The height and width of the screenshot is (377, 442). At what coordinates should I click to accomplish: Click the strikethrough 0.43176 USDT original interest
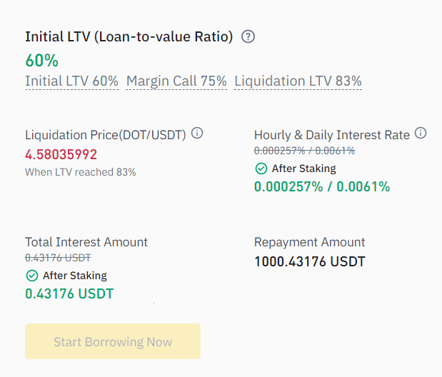pos(58,258)
